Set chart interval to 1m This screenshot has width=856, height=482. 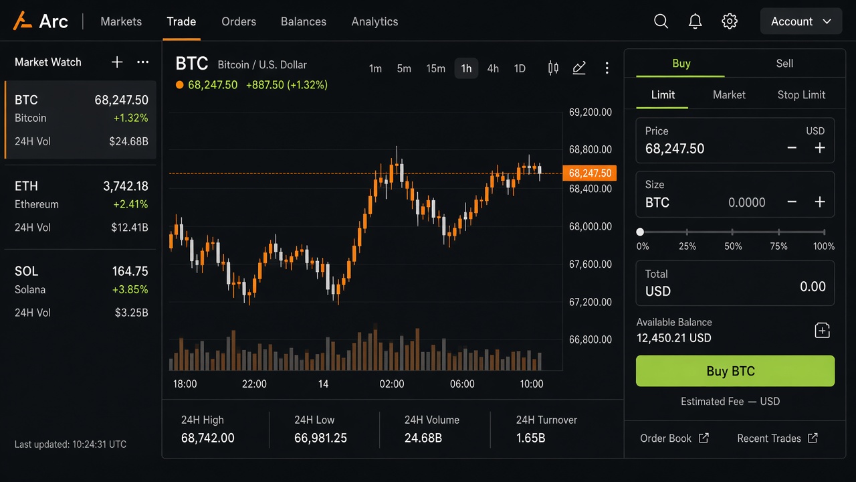375,68
